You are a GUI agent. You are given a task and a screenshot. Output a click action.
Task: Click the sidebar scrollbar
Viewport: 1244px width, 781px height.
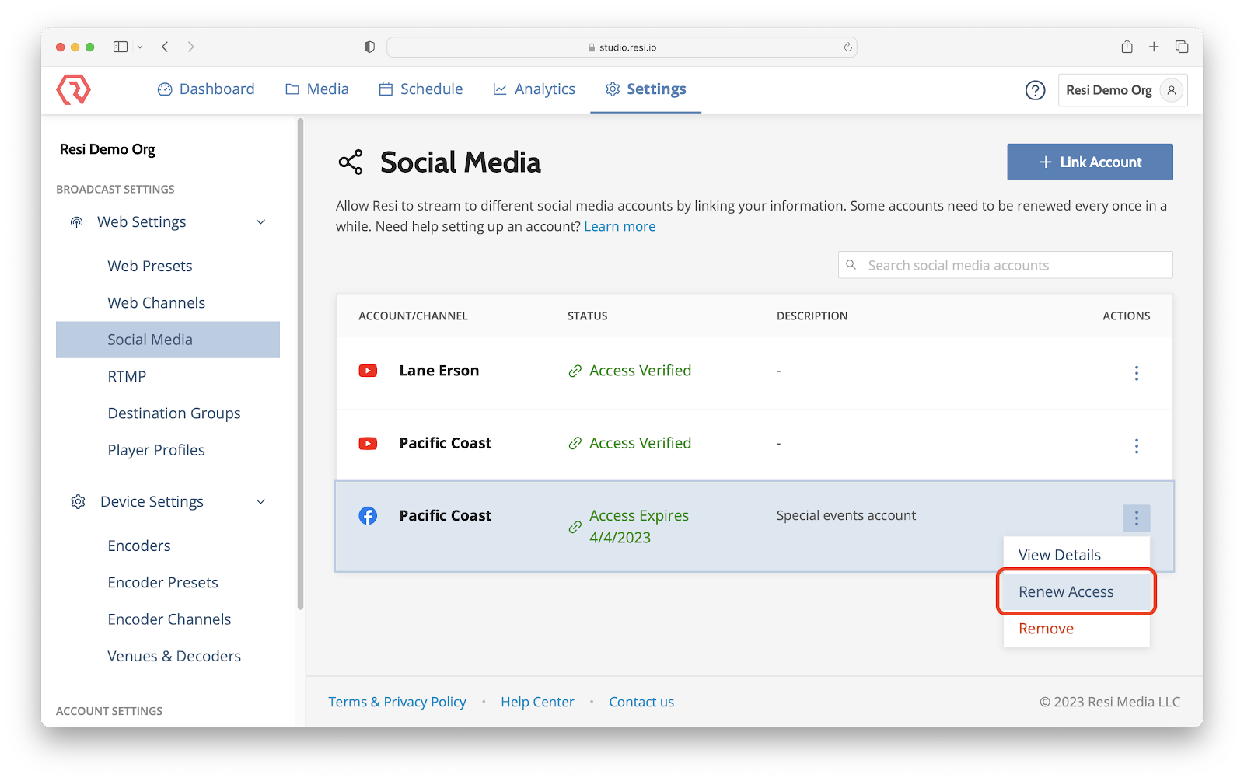[x=300, y=364]
